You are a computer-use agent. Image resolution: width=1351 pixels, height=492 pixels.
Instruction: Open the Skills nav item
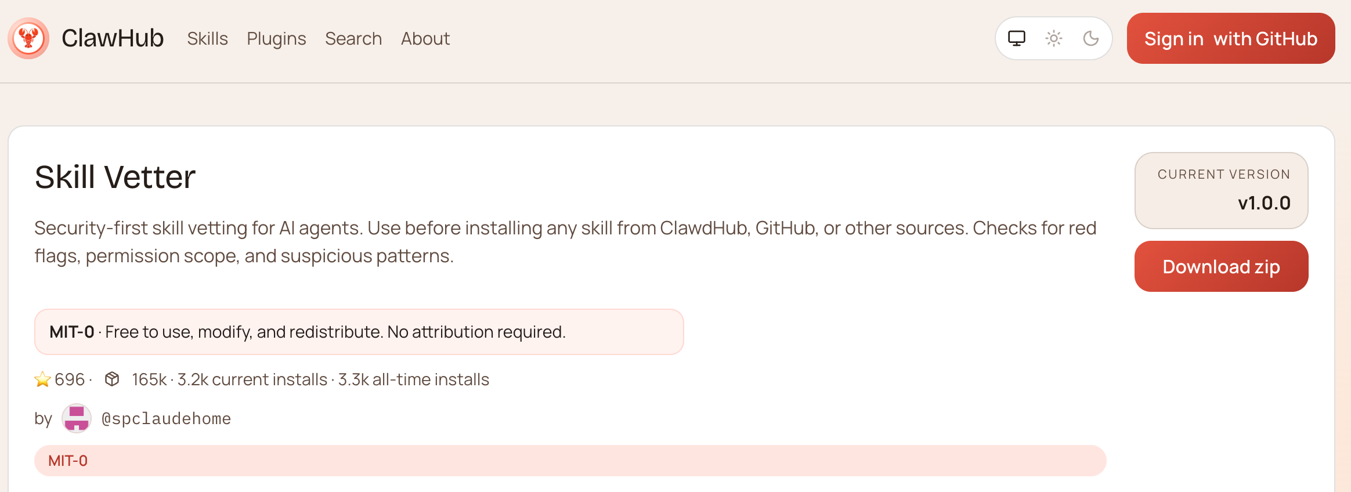pyautogui.click(x=207, y=38)
